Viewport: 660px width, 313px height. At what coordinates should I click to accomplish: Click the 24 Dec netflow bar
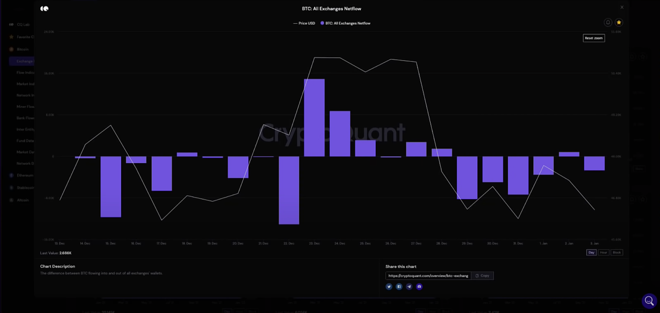[x=340, y=134]
